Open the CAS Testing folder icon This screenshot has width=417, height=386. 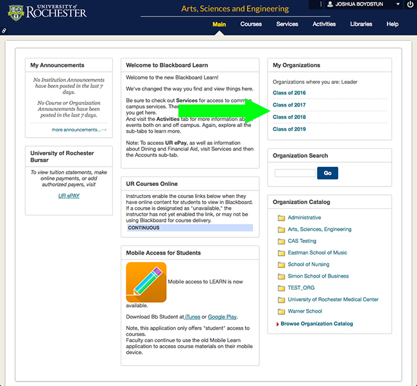point(281,241)
